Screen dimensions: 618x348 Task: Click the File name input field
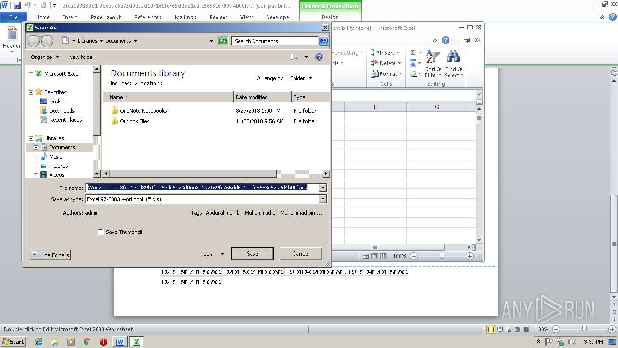(x=202, y=188)
